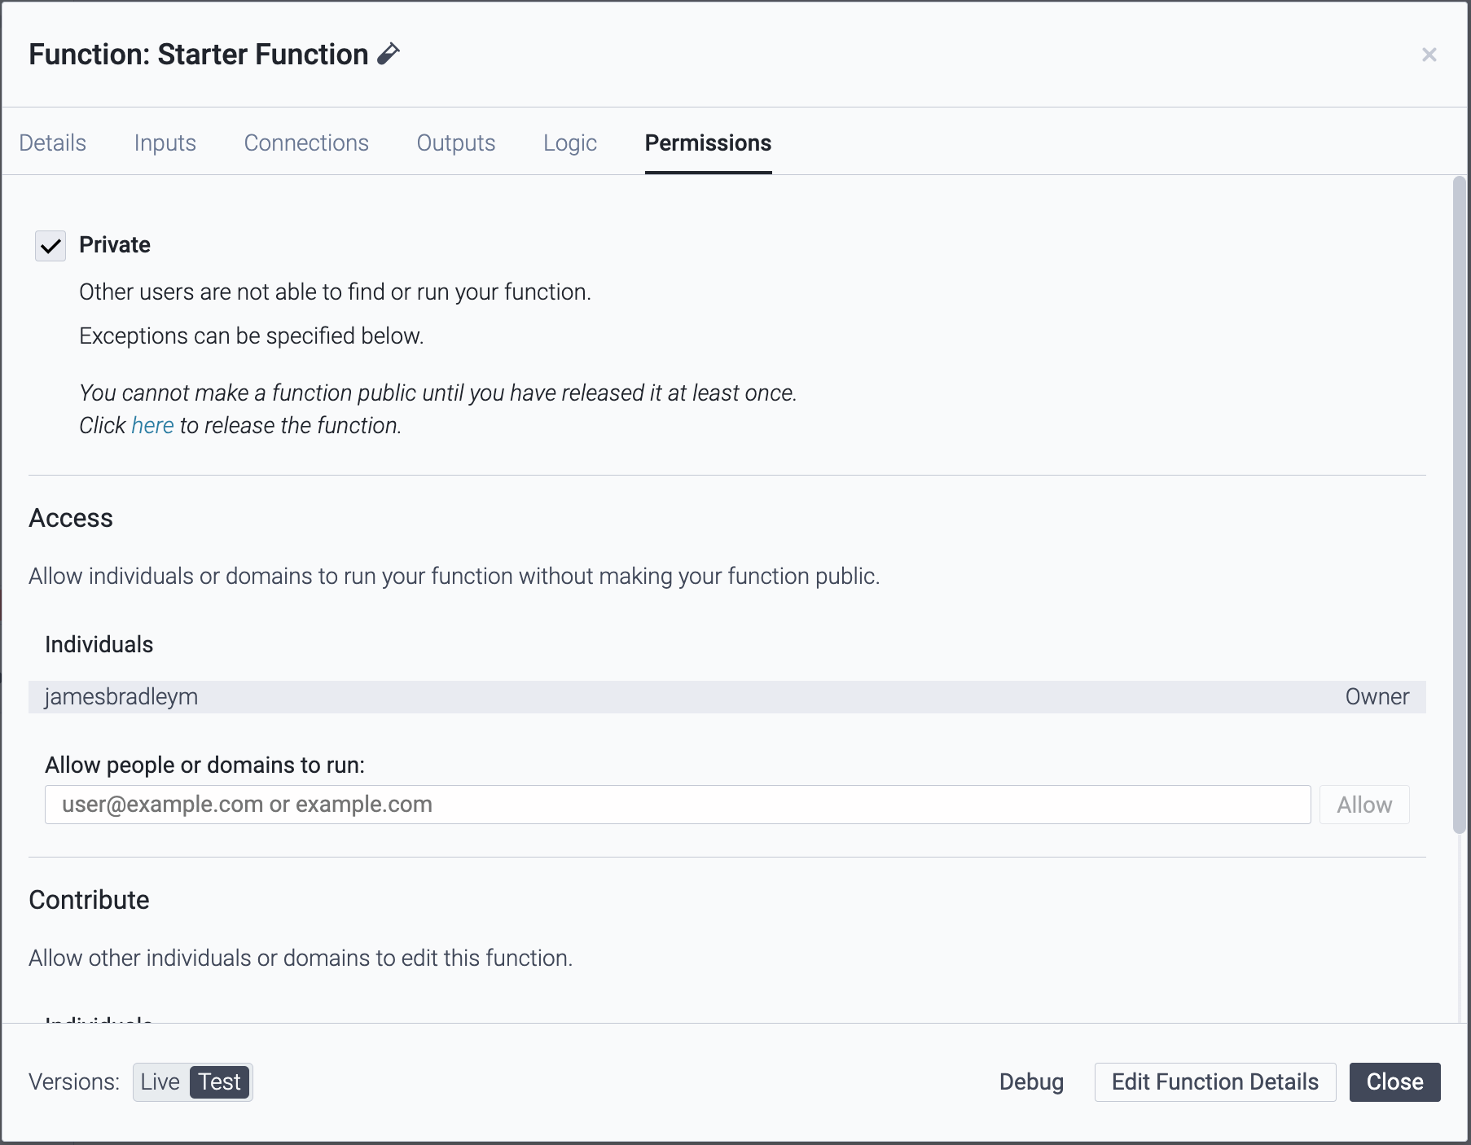Select the Permissions tab
Screen dimensions: 1471x1145
pyautogui.click(x=708, y=143)
